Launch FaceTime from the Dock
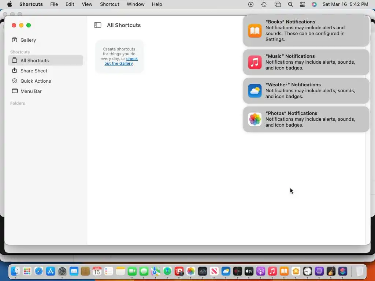 [x=132, y=271]
